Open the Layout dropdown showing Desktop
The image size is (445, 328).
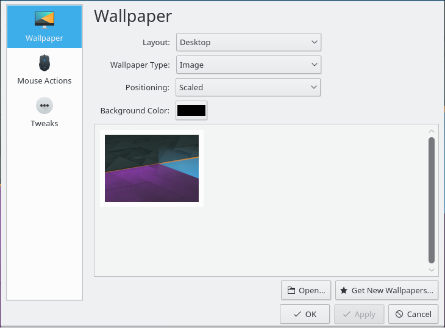coord(248,43)
